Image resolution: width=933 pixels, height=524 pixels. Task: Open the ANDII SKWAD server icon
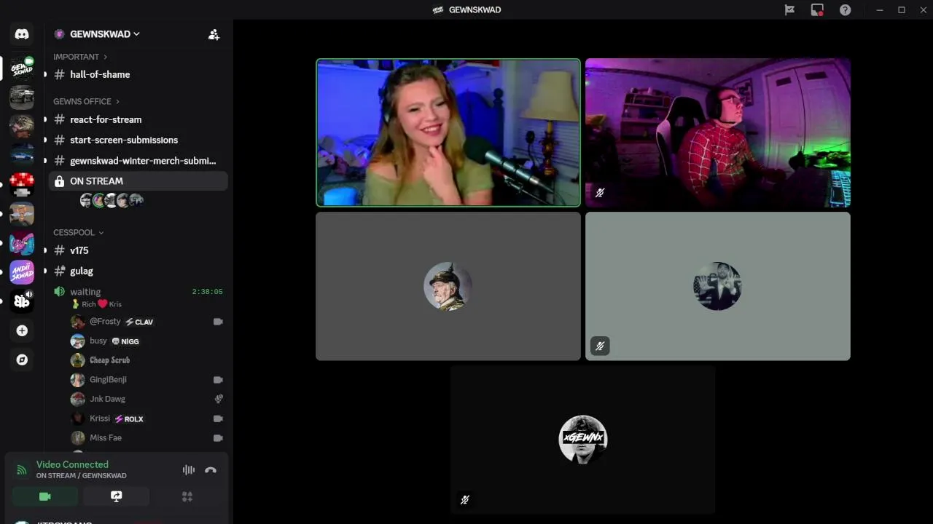pyautogui.click(x=22, y=272)
